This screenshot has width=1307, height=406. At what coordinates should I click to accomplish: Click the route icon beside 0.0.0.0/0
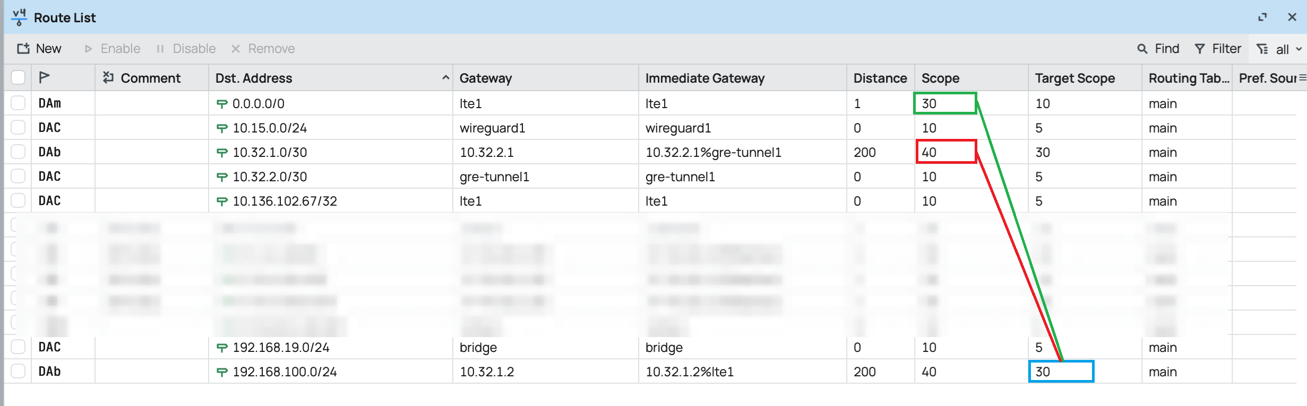(222, 104)
